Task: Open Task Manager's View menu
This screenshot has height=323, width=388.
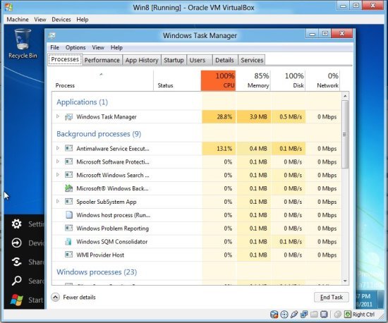Action: (x=98, y=47)
